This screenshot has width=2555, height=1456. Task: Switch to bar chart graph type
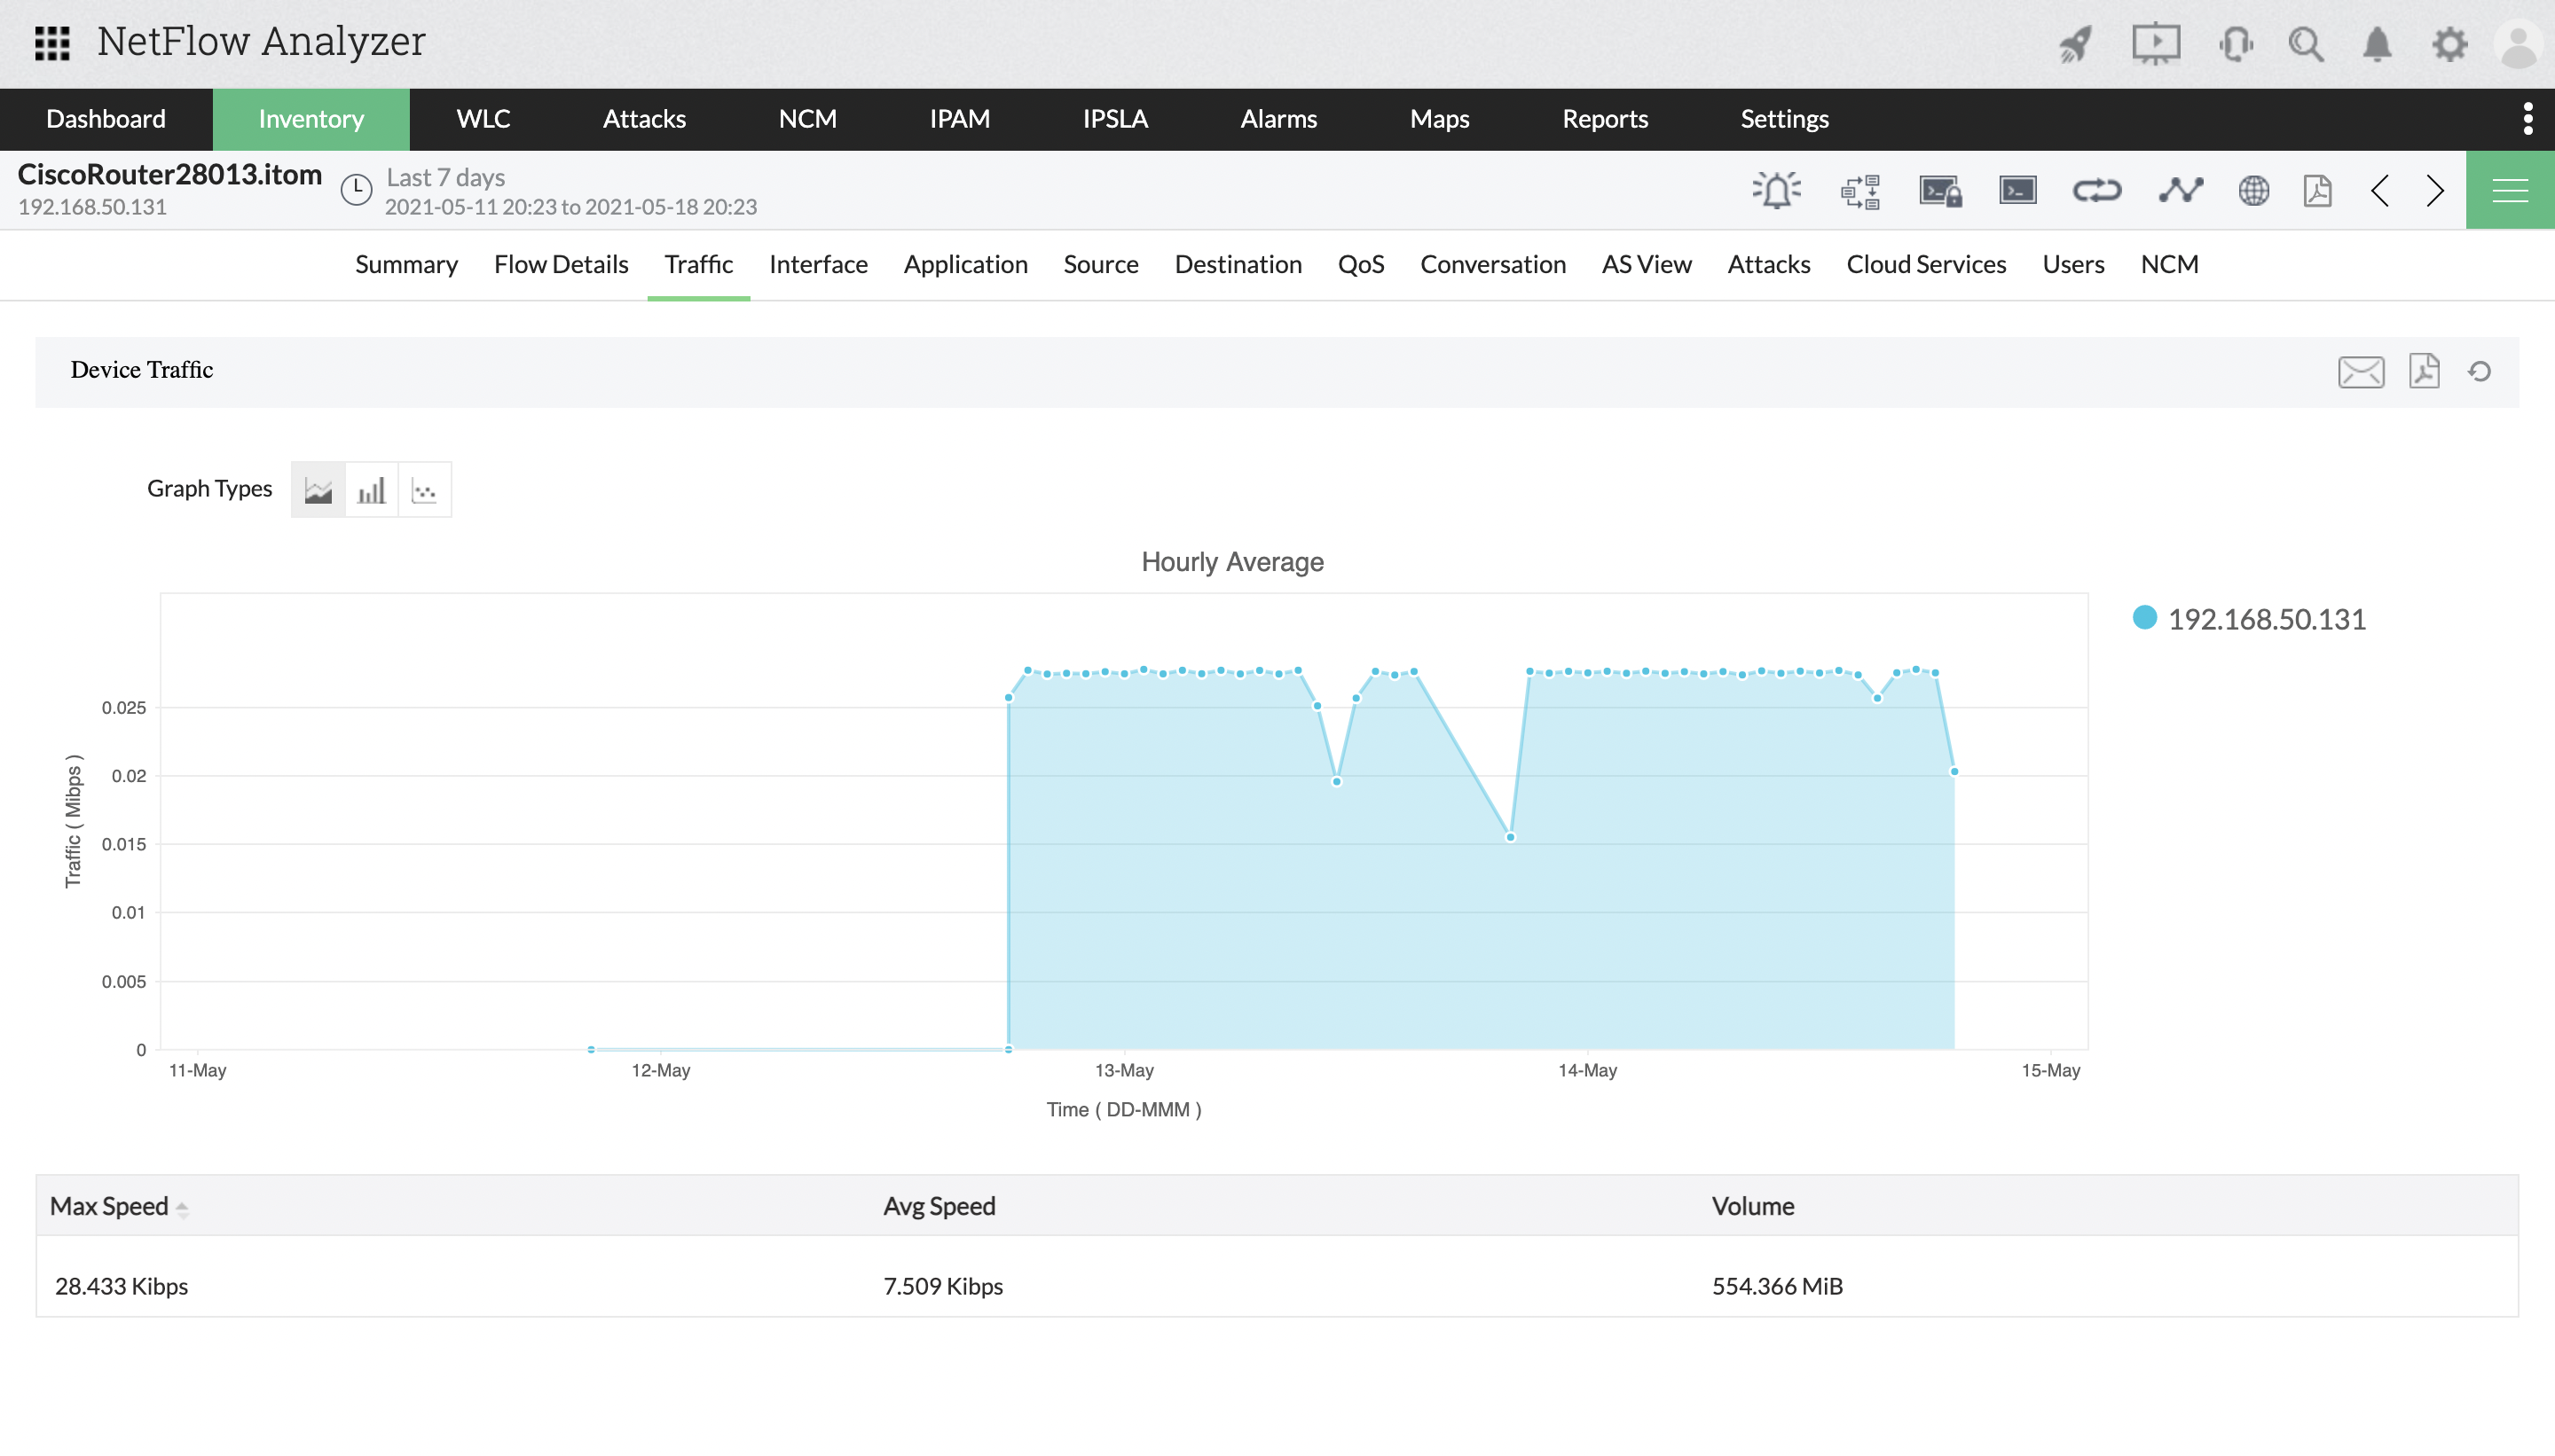[371, 490]
